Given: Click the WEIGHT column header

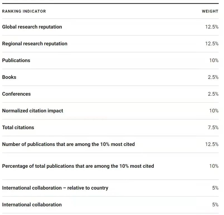Looking at the screenshot, I should point(210,11).
